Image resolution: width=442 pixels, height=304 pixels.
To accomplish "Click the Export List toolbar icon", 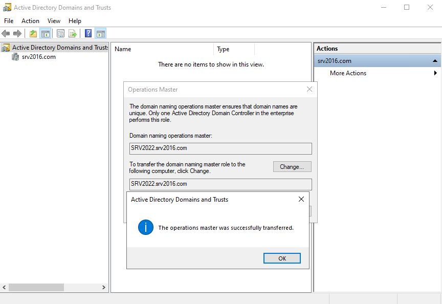I will [73, 34].
